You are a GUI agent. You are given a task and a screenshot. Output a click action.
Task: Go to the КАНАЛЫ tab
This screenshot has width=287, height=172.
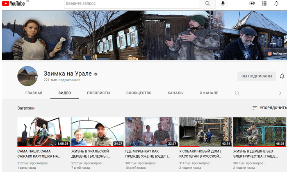175,93
